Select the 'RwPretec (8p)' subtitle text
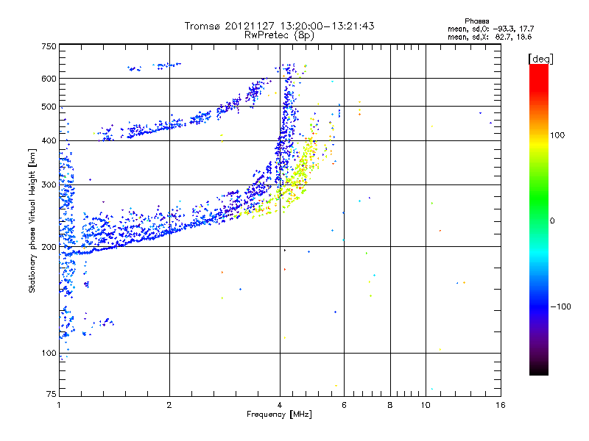Viewport: 589px width, 441px height. [x=279, y=35]
